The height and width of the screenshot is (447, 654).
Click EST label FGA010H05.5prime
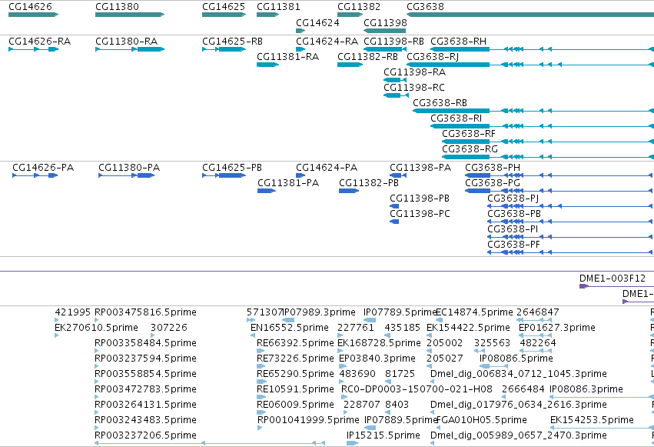[482, 420]
